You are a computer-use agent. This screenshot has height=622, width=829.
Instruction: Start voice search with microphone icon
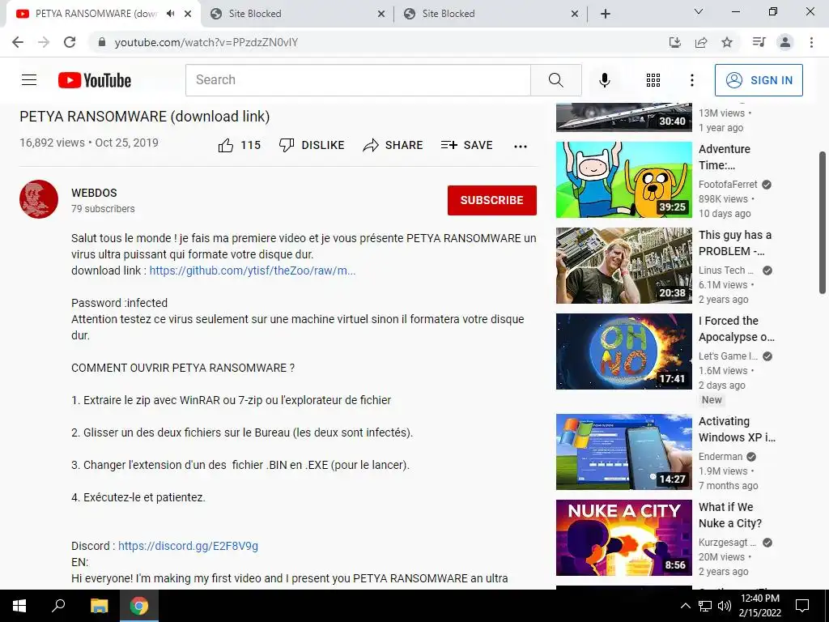tap(605, 80)
